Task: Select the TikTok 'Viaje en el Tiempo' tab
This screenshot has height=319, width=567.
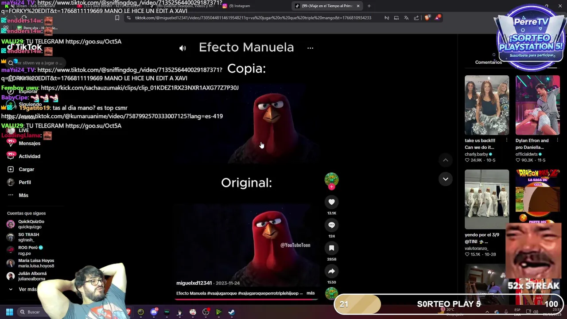Action: [x=327, y=6]
